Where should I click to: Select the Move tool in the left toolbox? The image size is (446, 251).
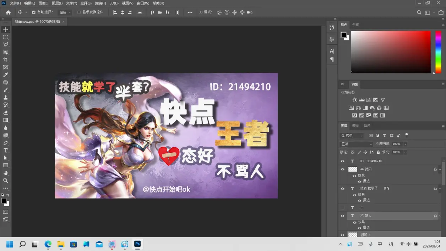[x=6, y=29]
